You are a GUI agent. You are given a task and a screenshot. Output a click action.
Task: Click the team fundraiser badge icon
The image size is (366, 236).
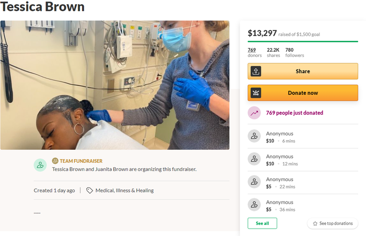[55, 161]
